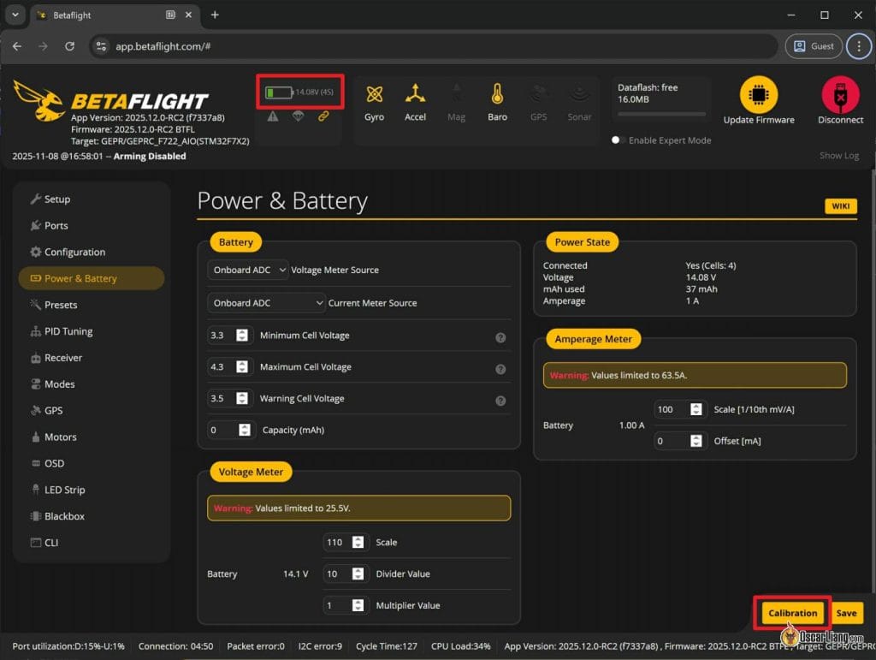Open site information icon in address bar

click(101, 46)
